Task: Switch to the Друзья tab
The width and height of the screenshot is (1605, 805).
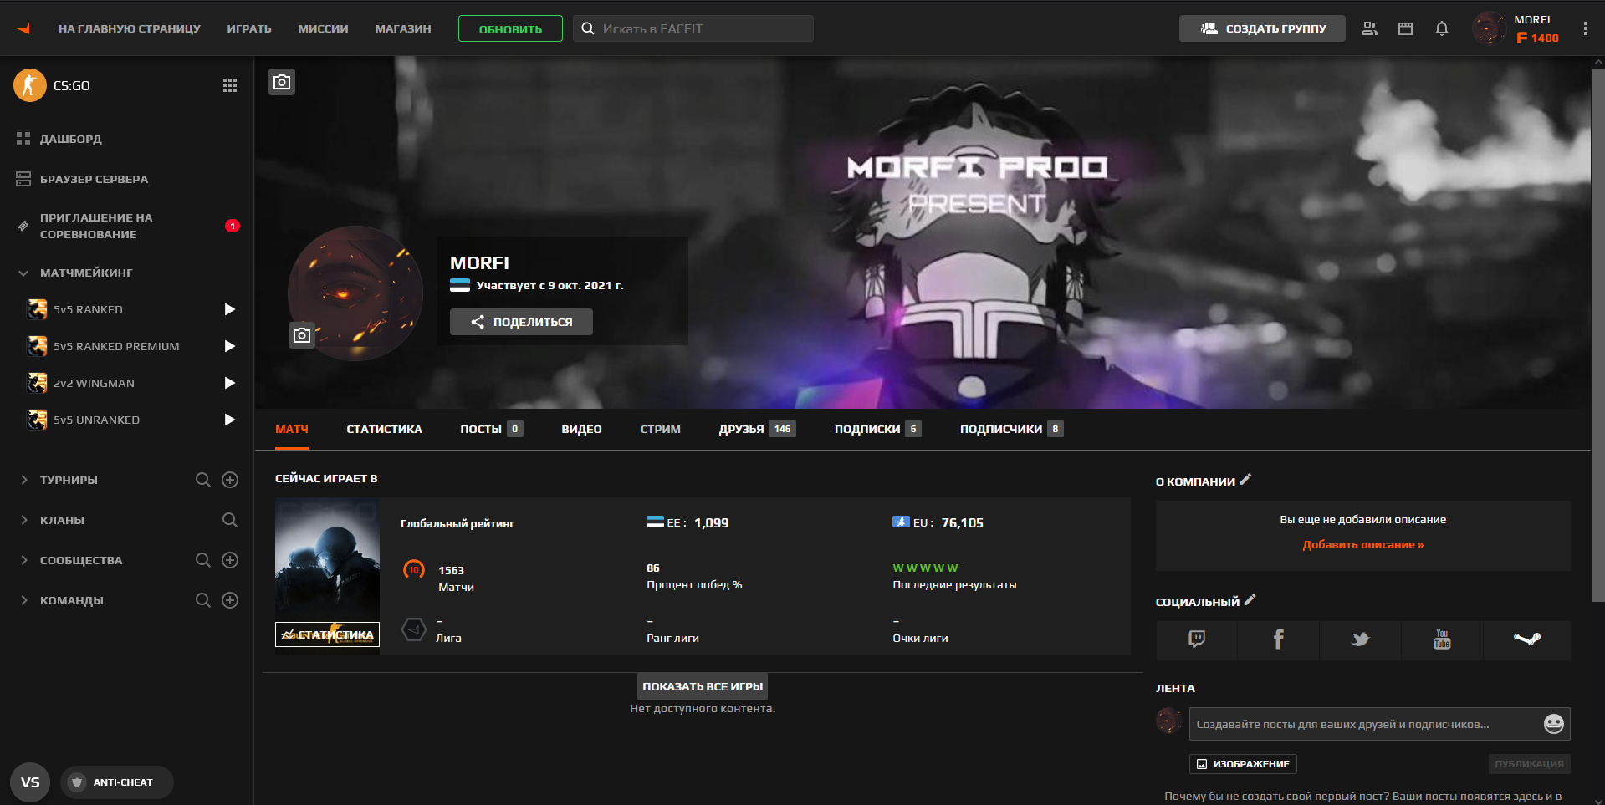Action: pos(758,429)
